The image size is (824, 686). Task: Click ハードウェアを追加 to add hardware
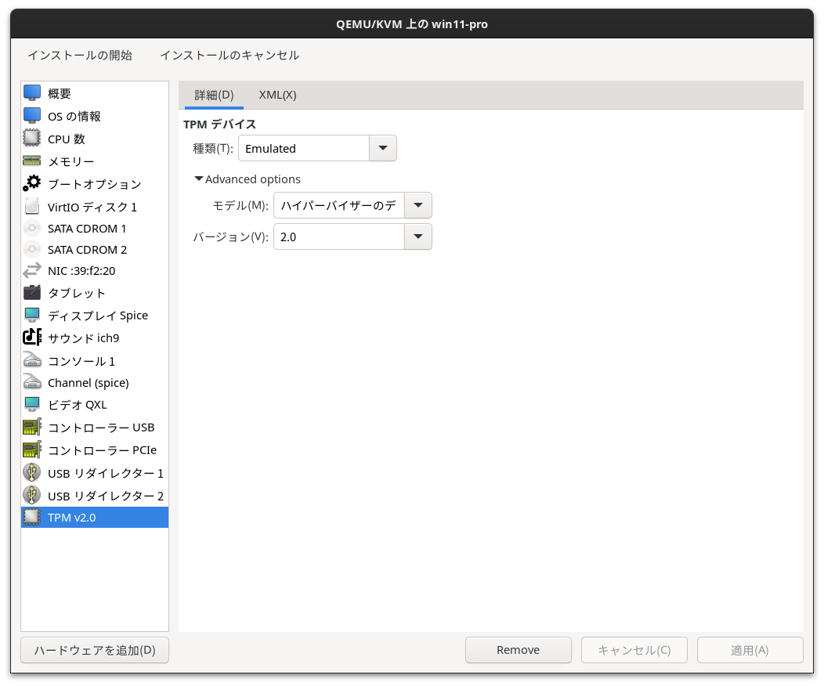click(94, 650)
